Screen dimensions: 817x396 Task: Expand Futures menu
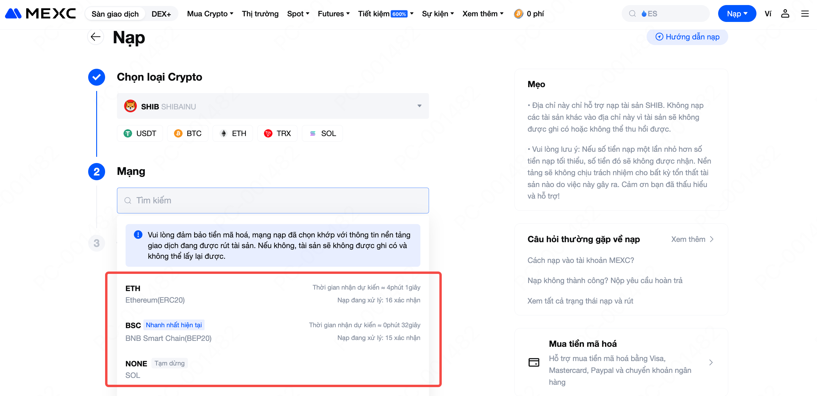coord(334,14)
